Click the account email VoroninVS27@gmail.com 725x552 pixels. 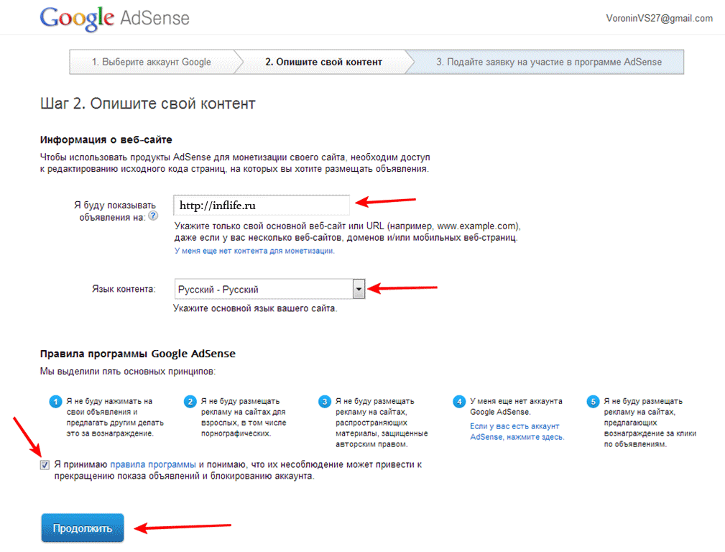tap(660, 19)
